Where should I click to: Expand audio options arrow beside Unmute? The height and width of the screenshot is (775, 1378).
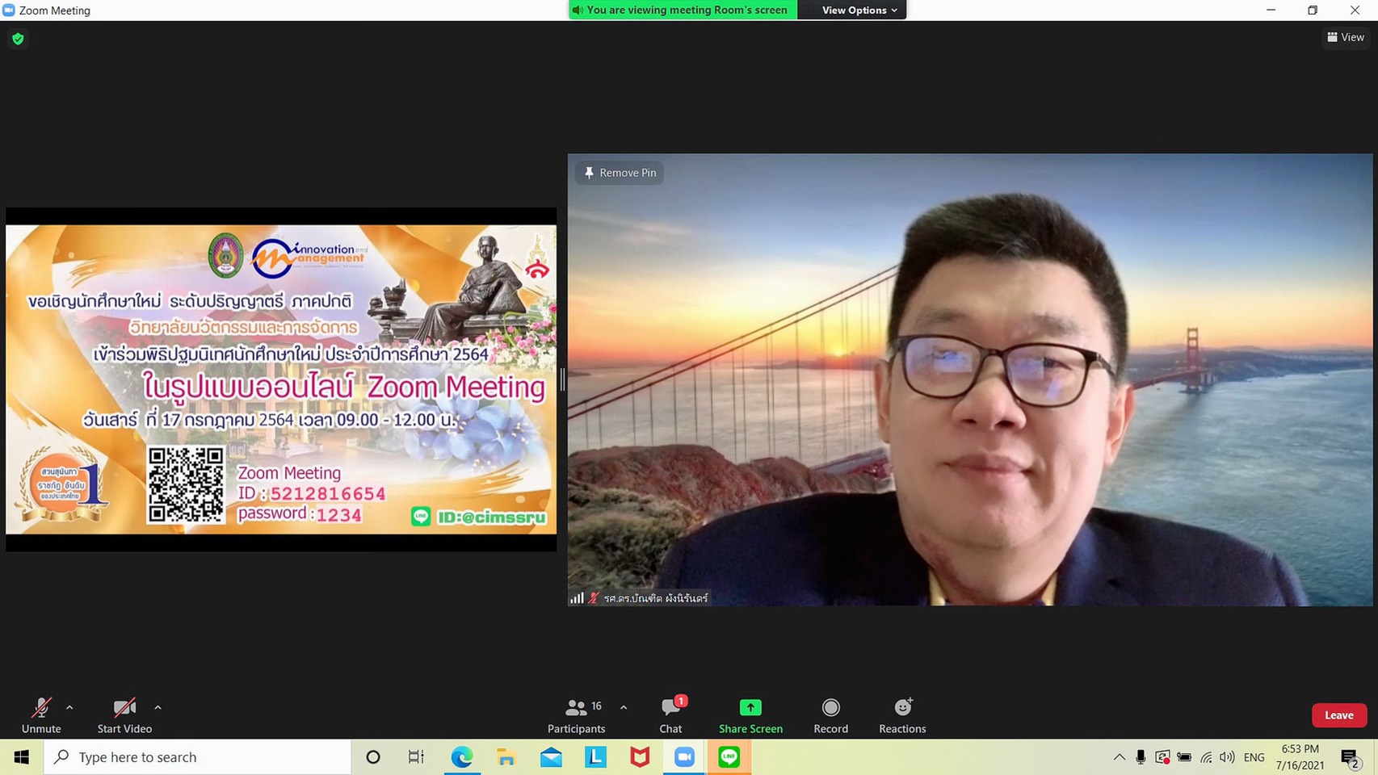click(x=69, y=707)
